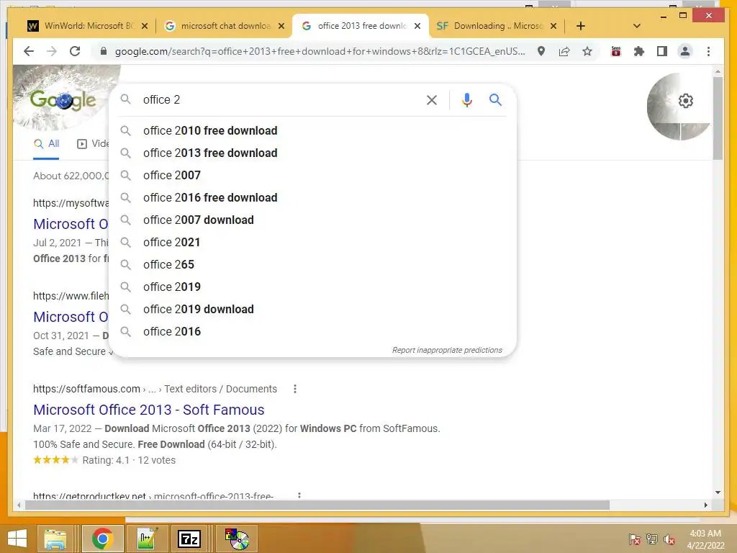Go forward with the forward arrow

click(52, 51)
